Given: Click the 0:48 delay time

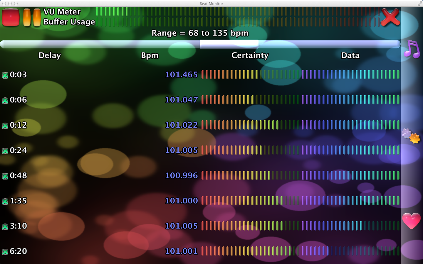Looking at the screenshot, I should [18, 175].
